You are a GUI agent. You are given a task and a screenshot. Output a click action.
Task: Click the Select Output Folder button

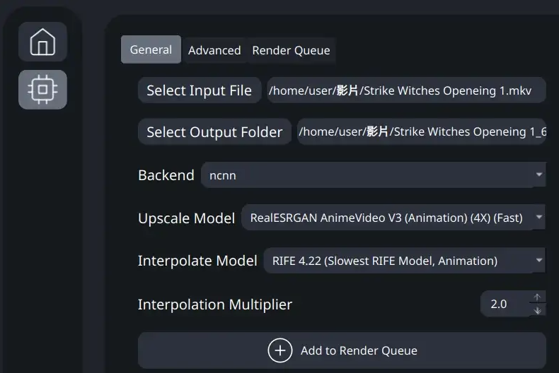(x=214, y=131)
